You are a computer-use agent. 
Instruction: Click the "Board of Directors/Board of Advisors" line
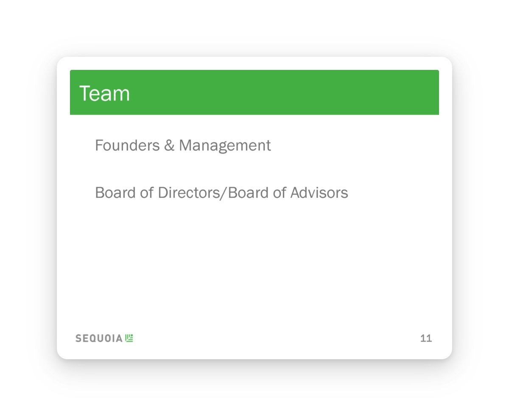point(221,193)
